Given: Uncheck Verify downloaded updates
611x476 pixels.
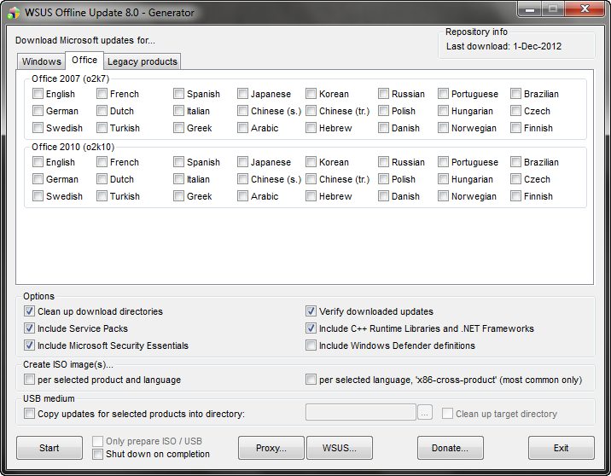Looking at the screenshot, I should click(311, 311).
